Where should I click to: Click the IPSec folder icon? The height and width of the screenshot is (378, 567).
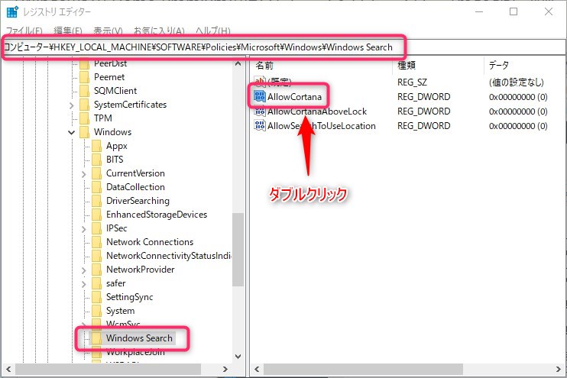(96, 228)
